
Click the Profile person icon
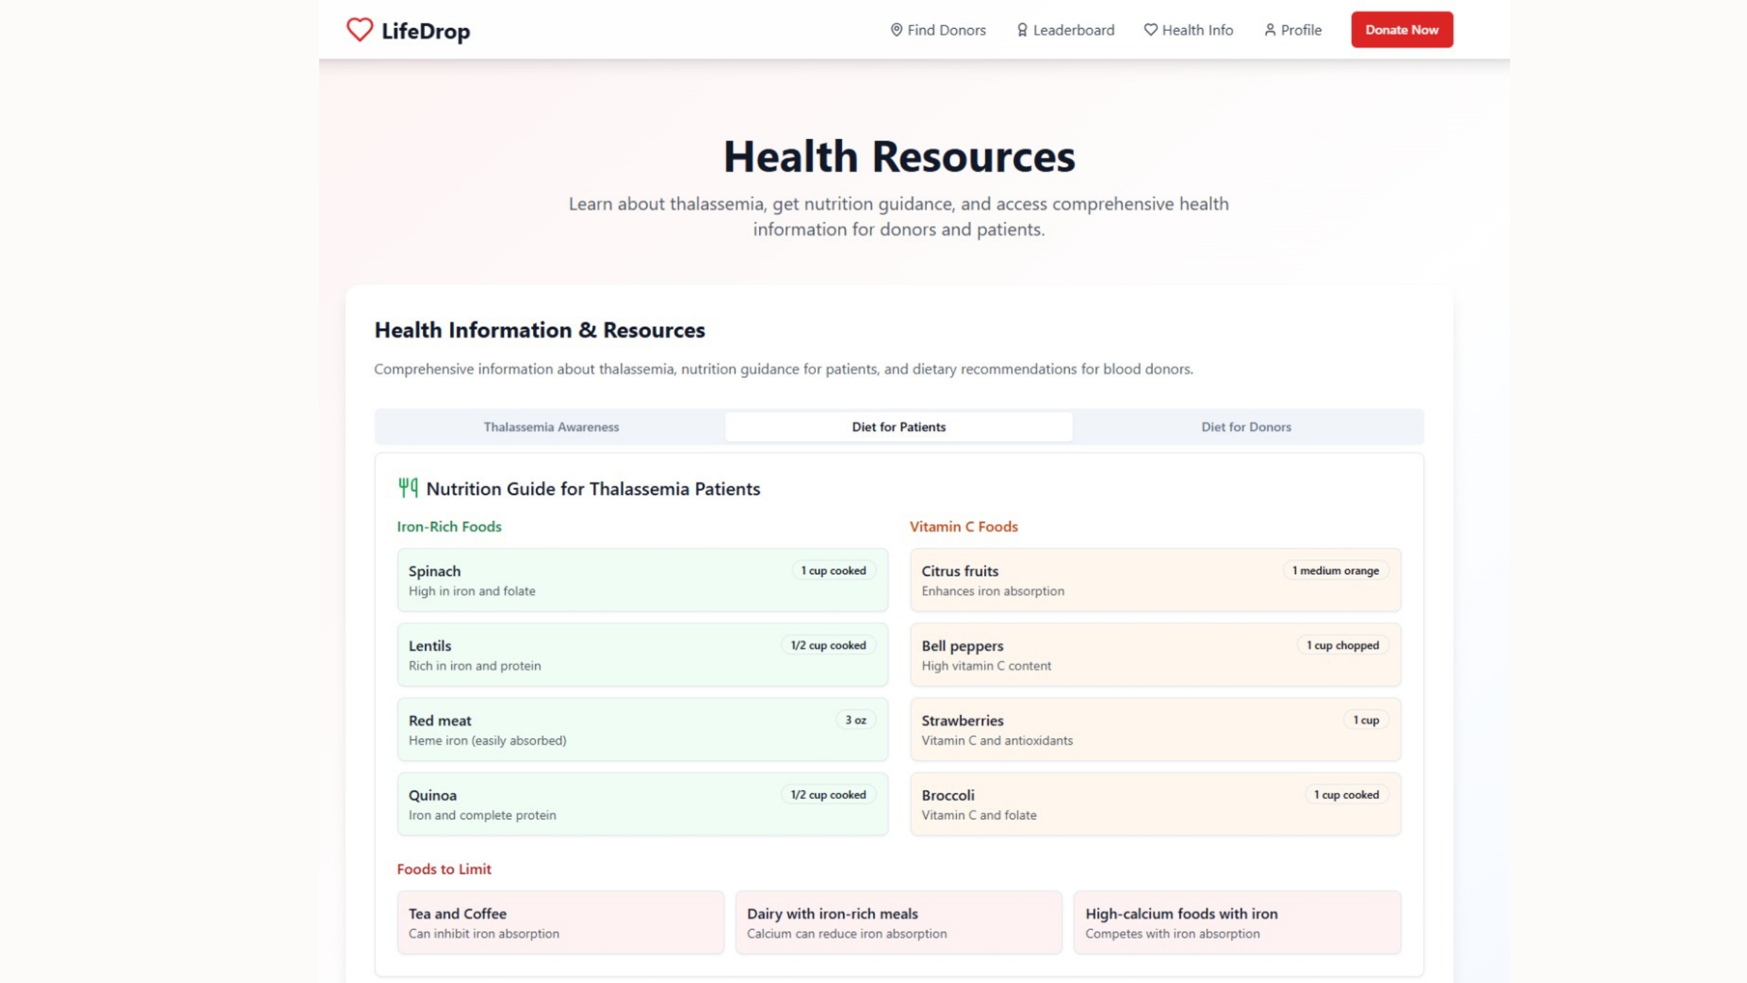coord(1269,30)
